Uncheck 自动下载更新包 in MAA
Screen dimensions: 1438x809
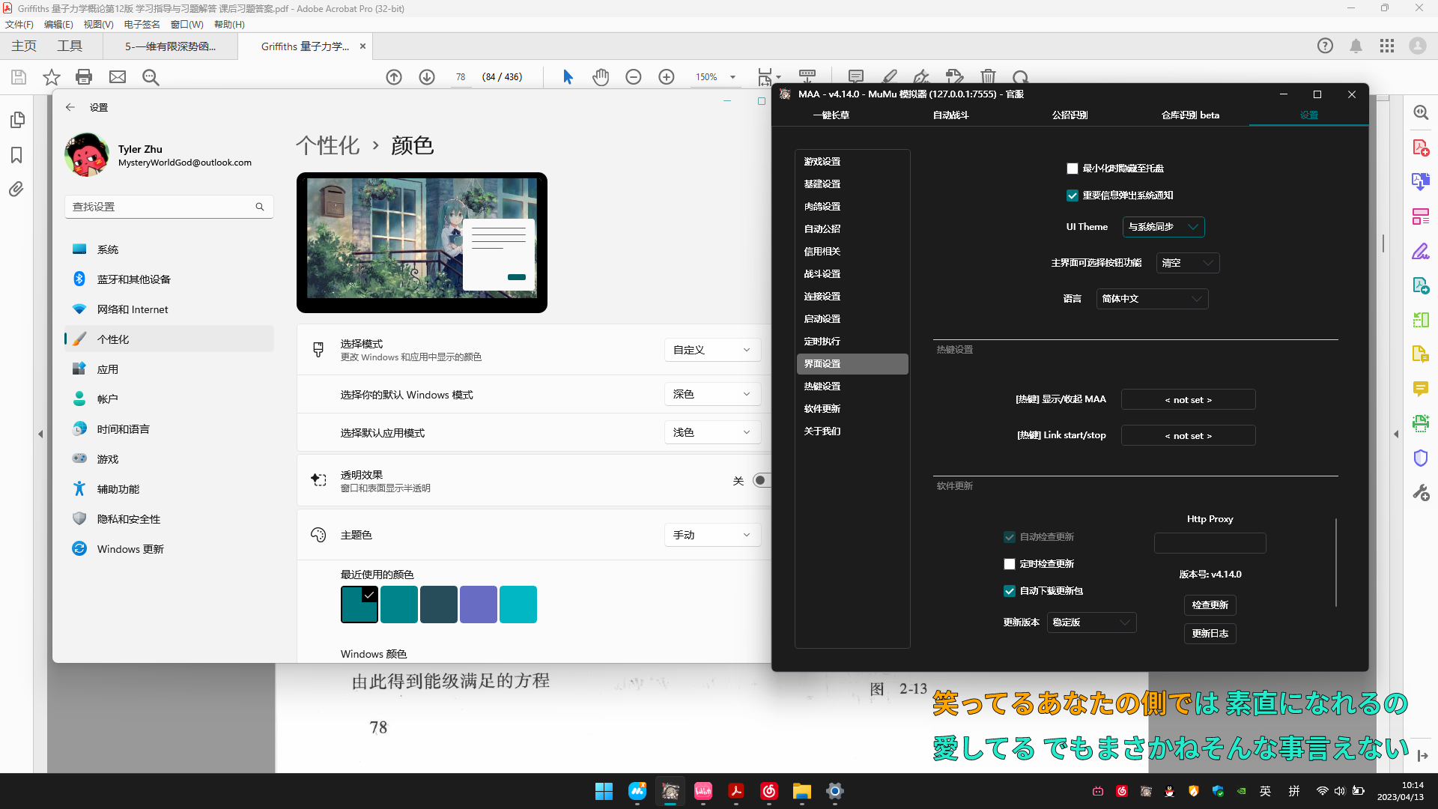click(1009, 591)
